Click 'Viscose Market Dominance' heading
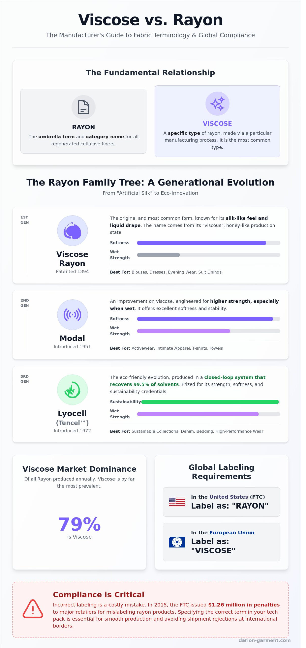This screenshot has height=648, width=306. tap(79, 469)
